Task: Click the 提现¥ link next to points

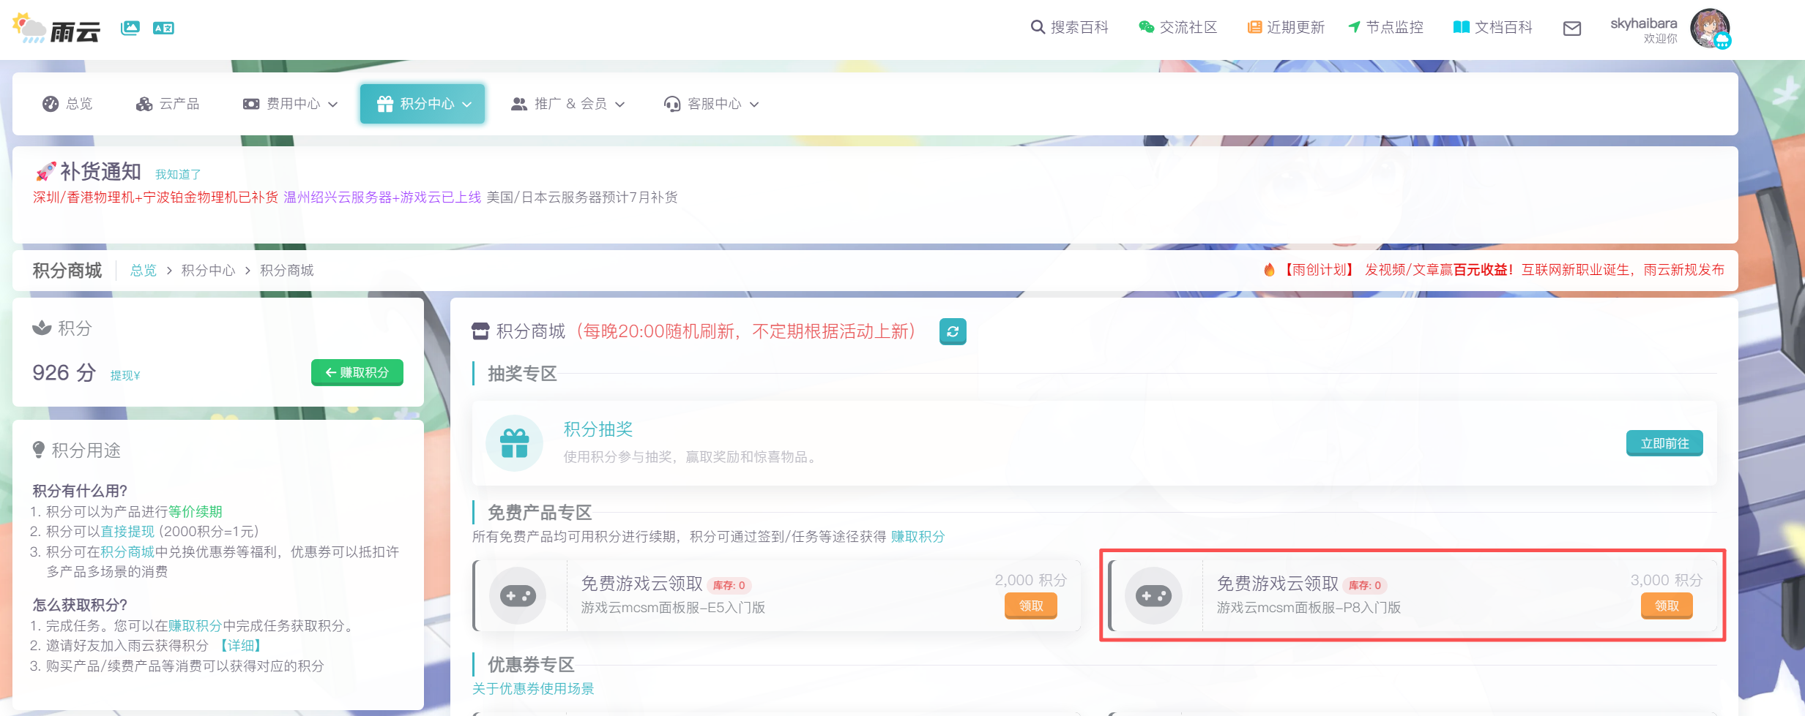Action: (125, 375)
